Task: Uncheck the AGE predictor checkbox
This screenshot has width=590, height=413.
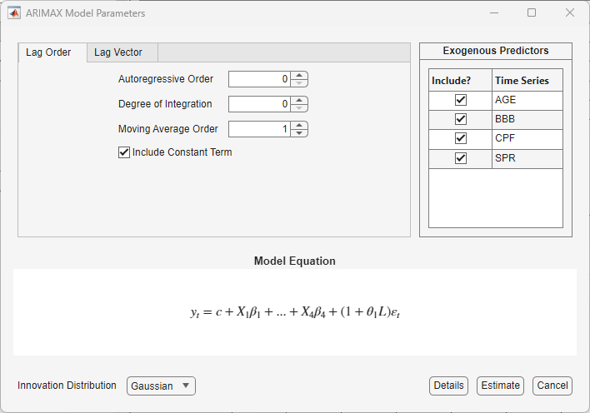Action: point(460,100)
